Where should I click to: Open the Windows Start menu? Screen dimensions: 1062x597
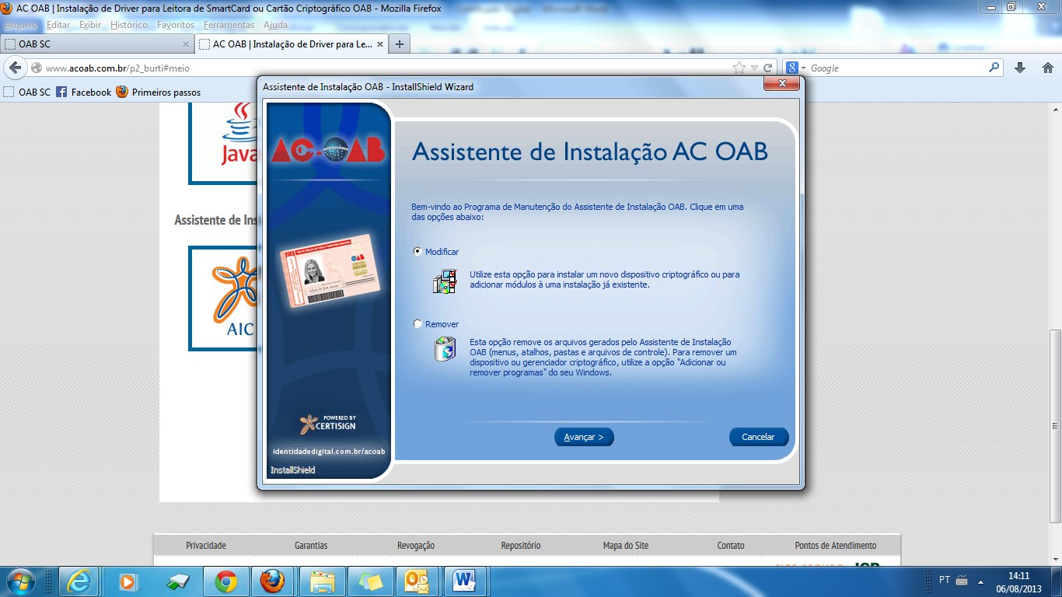click(x=19, y=581)
